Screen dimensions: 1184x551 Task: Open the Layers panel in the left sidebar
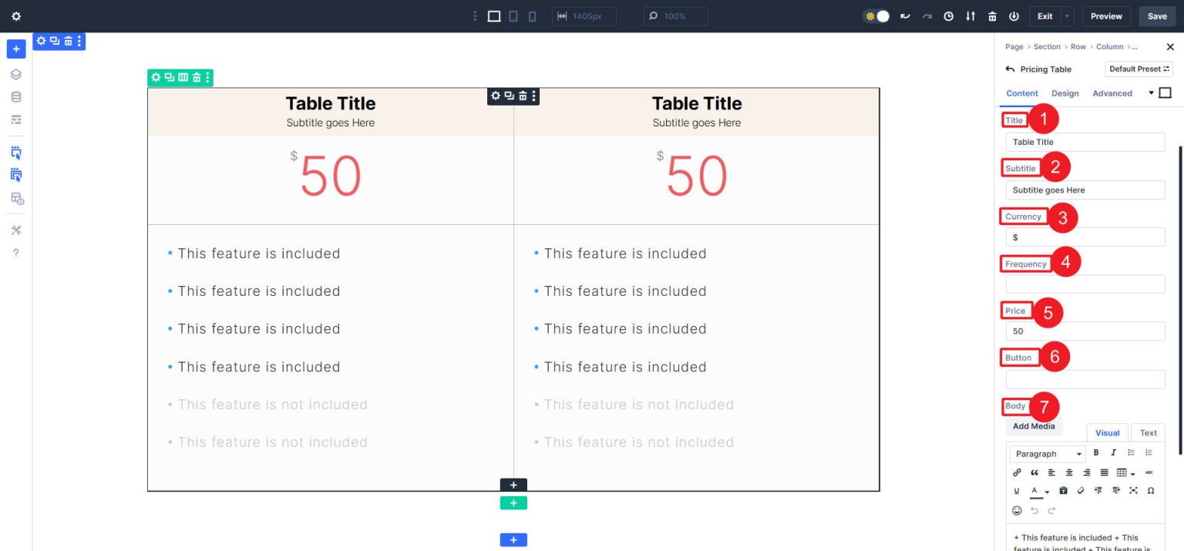(x=15, y=74)
